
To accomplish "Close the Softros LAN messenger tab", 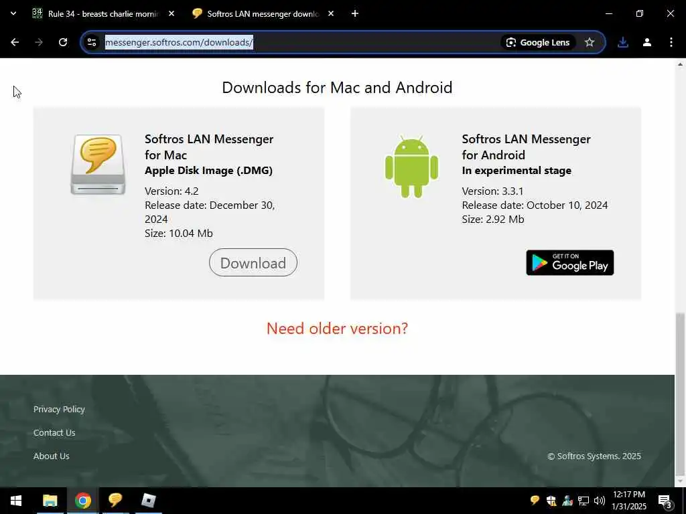I will tap(331, 13).
